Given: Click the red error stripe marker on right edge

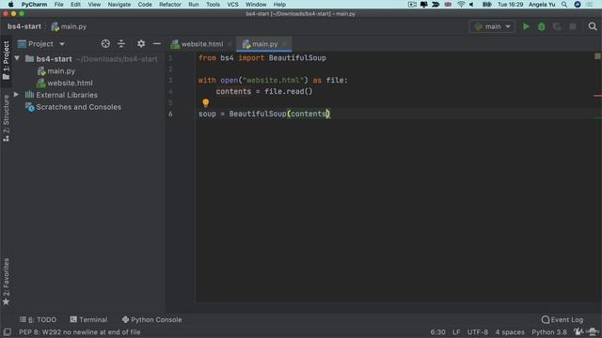Looking at the screenshot, I should point(597,96).
